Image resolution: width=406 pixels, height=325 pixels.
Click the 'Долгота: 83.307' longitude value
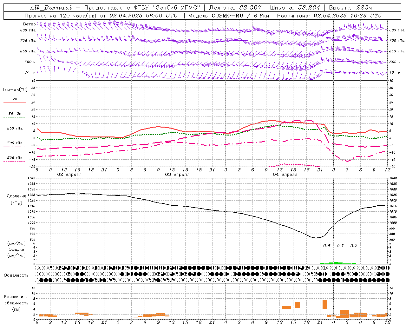(235, 8)
